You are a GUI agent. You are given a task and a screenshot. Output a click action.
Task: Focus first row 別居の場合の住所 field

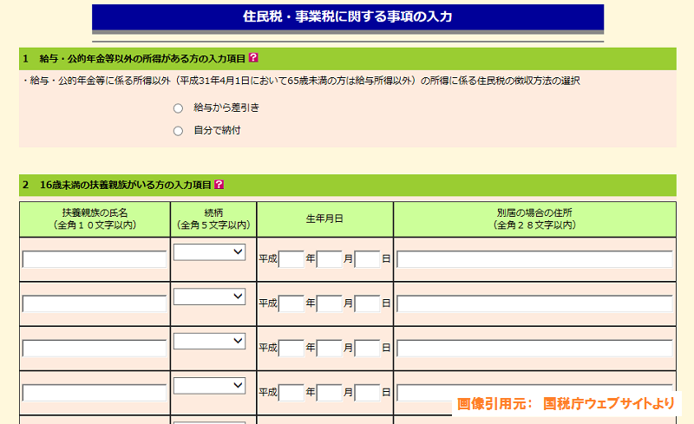(534, 259)
